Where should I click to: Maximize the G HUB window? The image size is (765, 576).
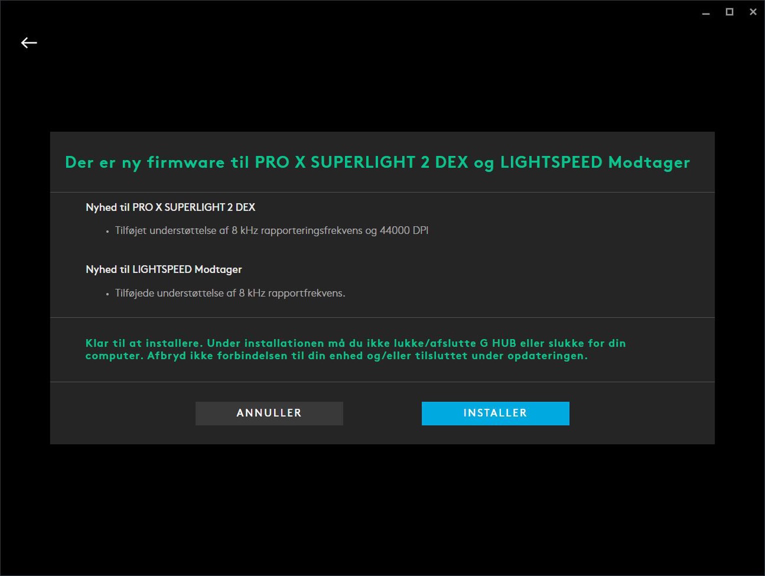click(729, 12)
